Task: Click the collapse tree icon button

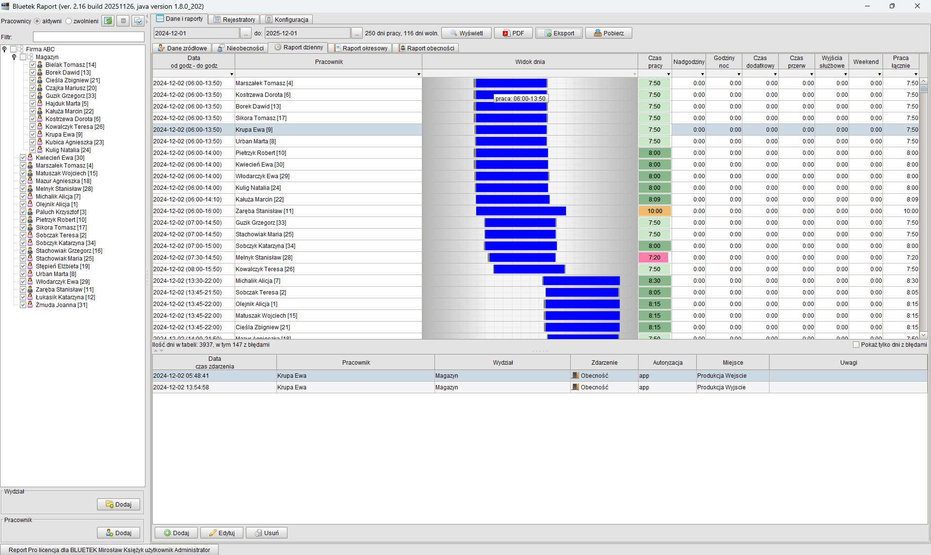Action: [123, 21]
